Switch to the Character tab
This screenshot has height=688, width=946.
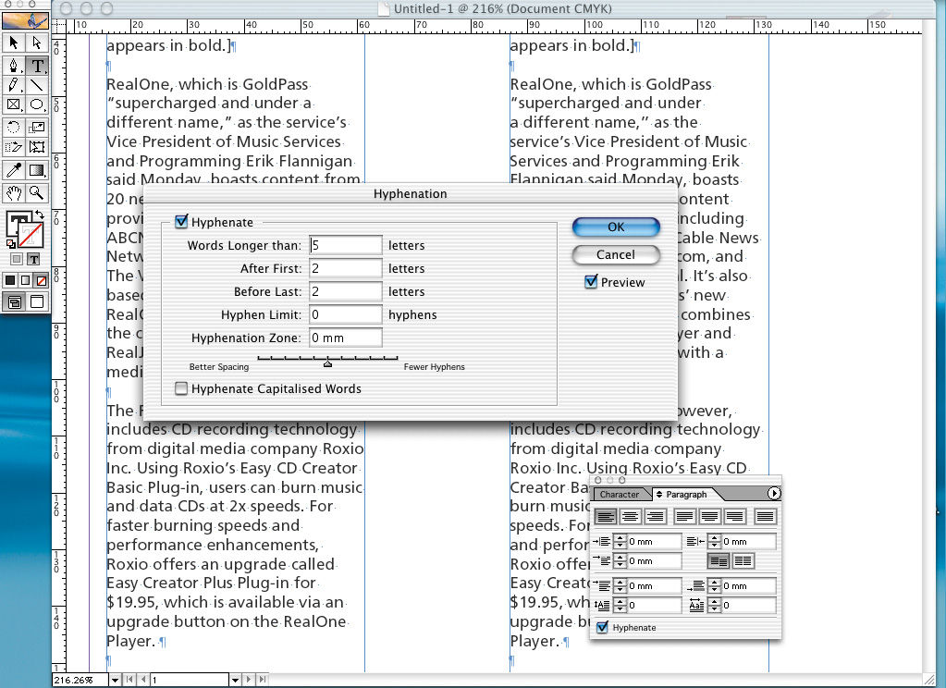pyautogui.click(x=619, y=495)
